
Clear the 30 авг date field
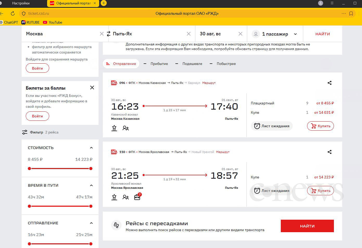240,34
